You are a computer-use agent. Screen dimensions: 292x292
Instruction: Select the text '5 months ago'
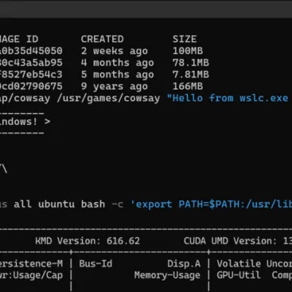(118, 75)
